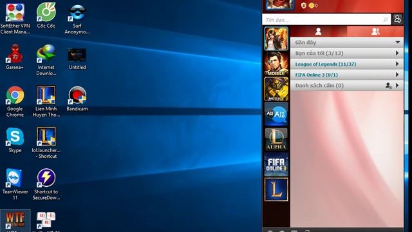Select the Danh sách cấm (0) label
This screenshot has width=412, height=232.
click(319, 86)
